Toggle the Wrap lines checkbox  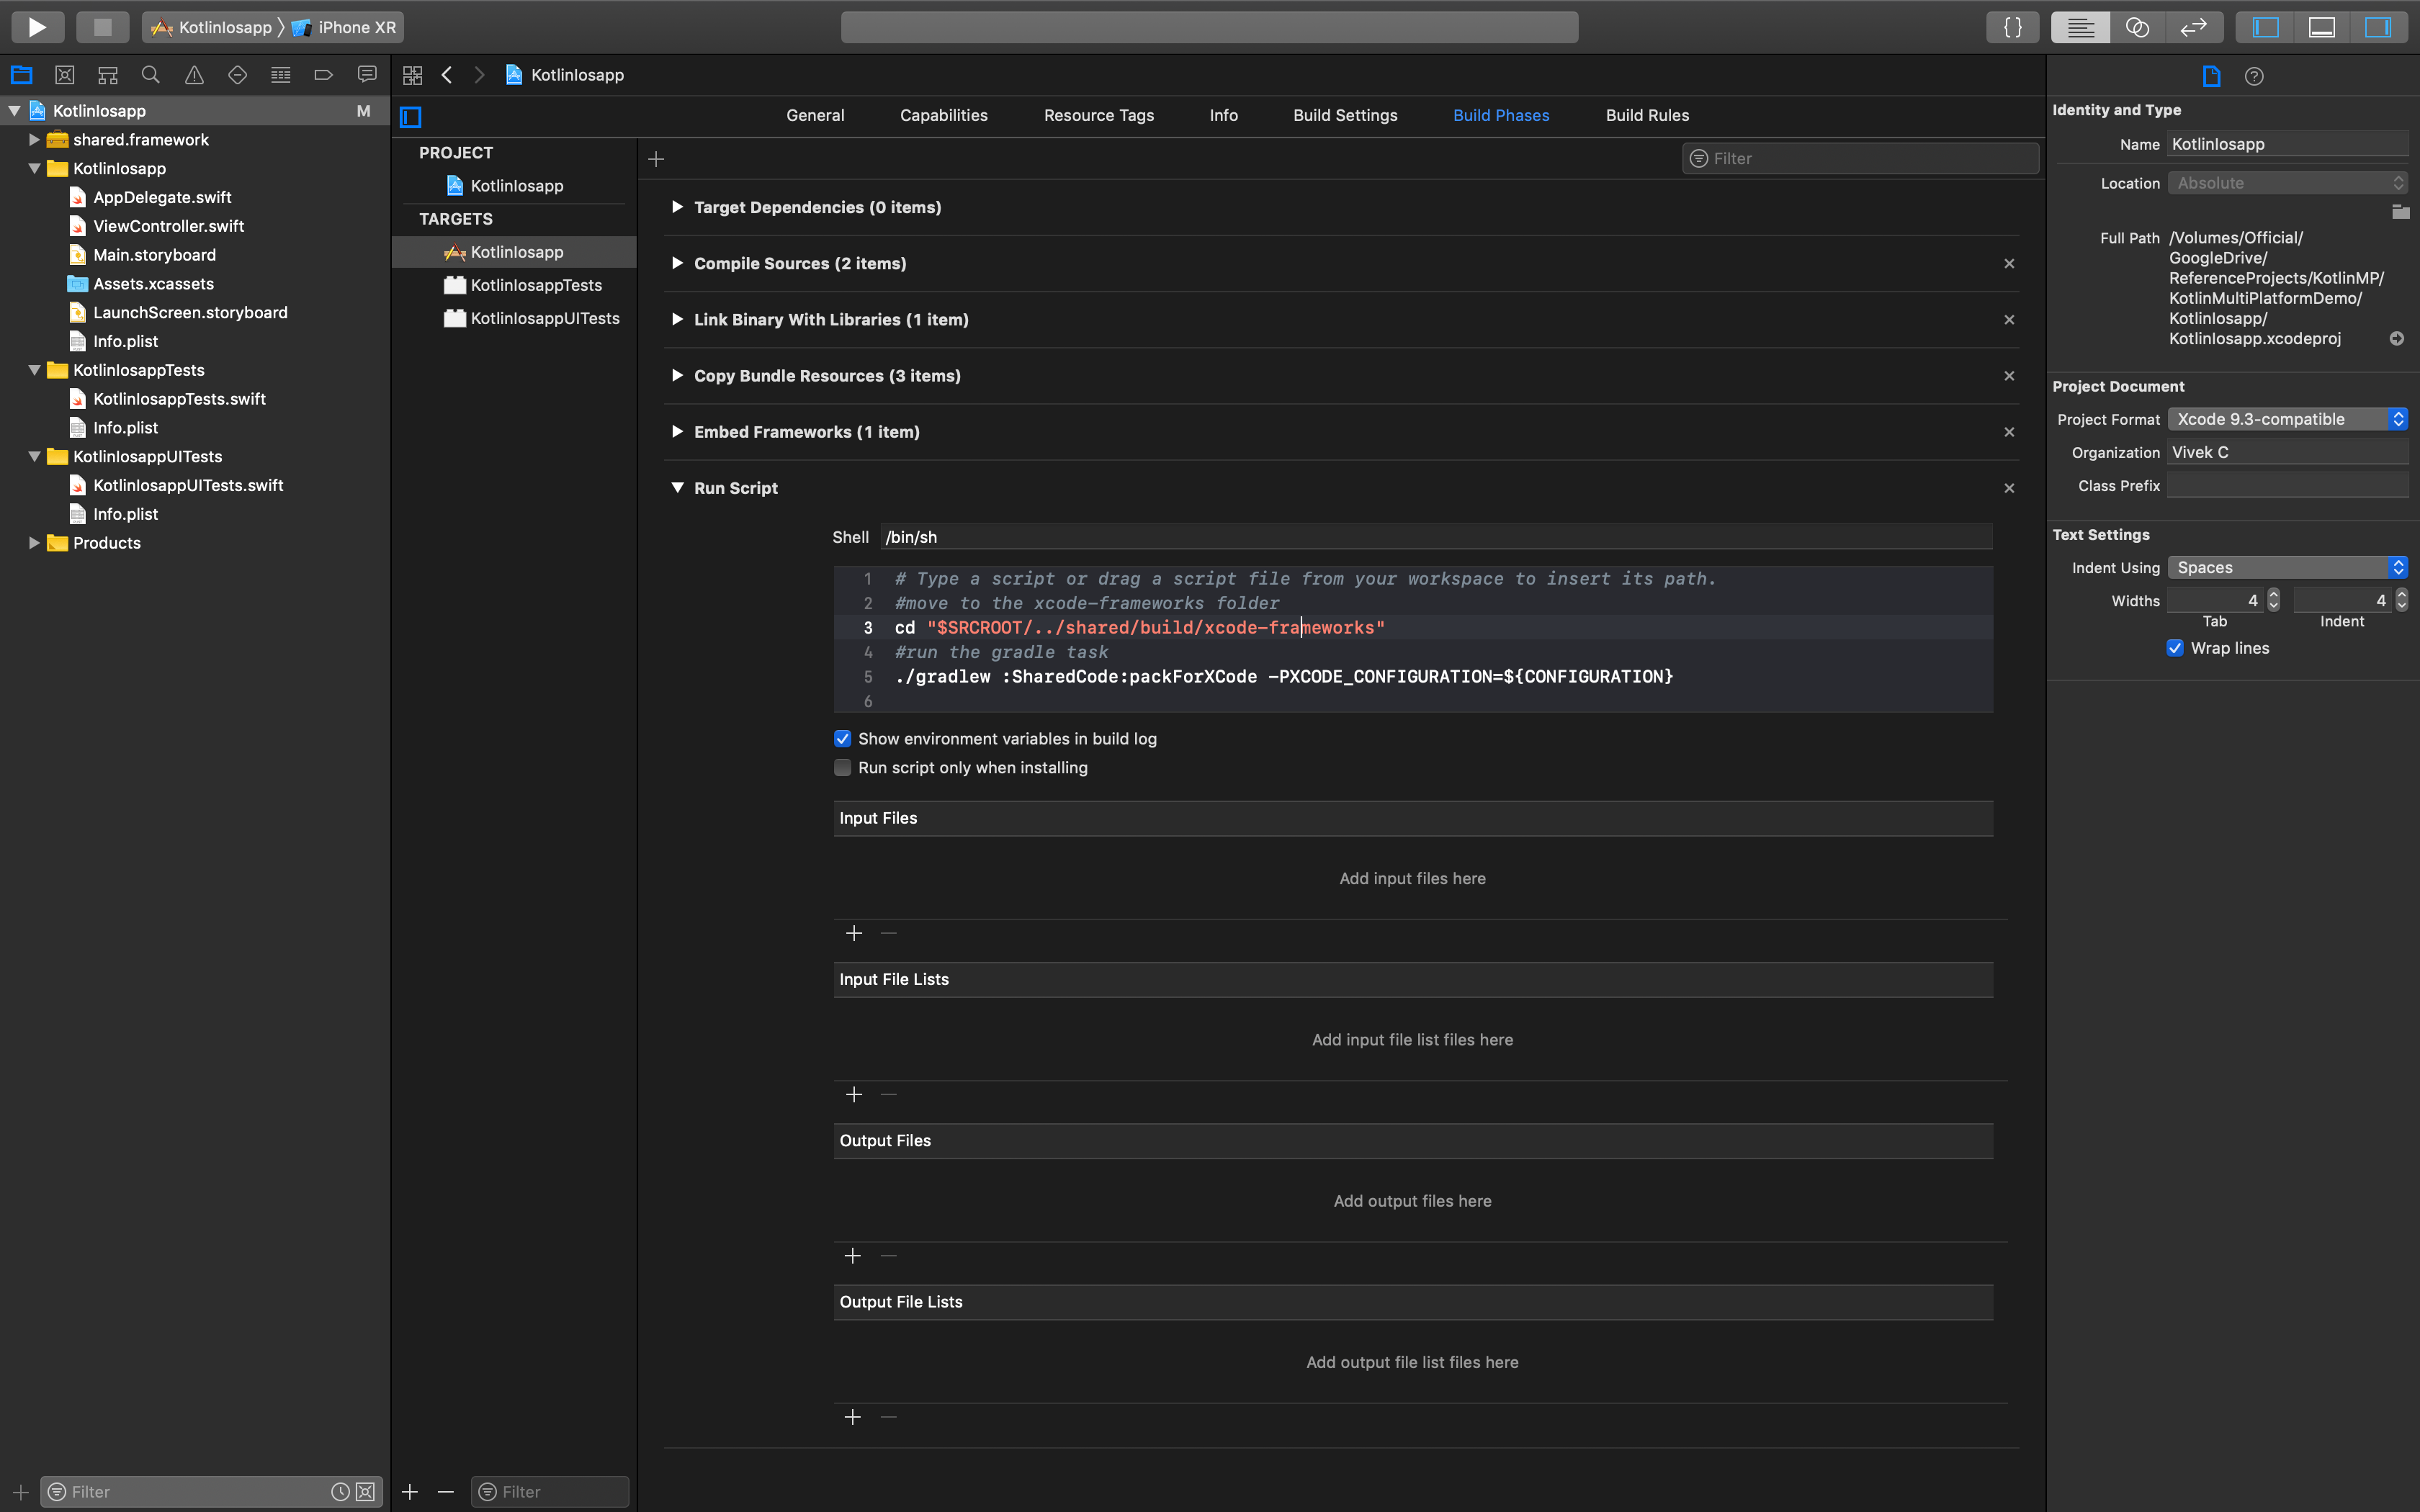[x=2175, y=648]
